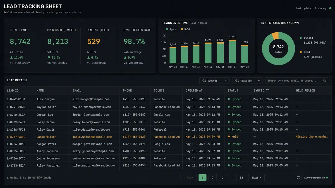Open the All Statuses dropdown
The width and height of the screenshot is (335, 188).
click(247, 81)
